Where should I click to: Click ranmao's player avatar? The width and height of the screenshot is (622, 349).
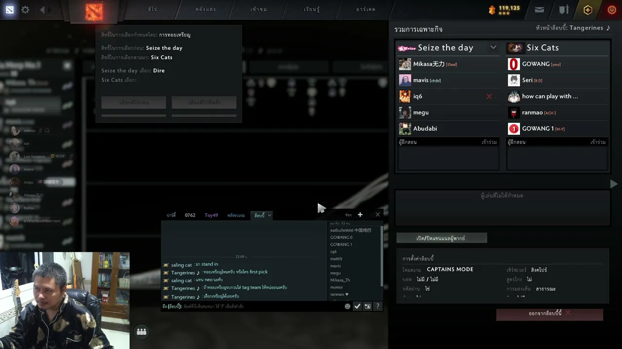coord(514,112)
